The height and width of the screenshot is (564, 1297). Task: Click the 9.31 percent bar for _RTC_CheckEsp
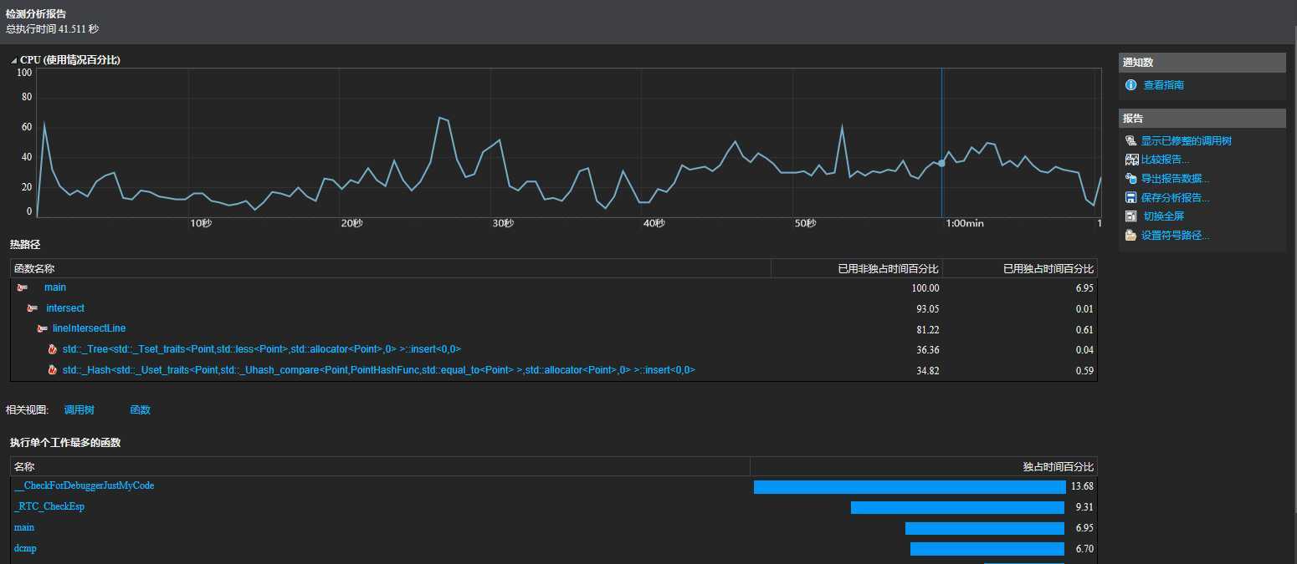tap(958, 507)
